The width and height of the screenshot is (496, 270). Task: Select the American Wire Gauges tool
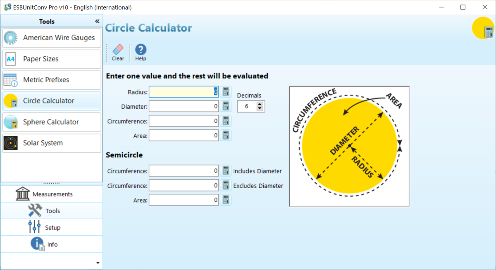(51, 38)
